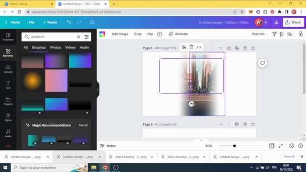
Task: Open the Templates sidebar panel
Action: tap(8, 37)
